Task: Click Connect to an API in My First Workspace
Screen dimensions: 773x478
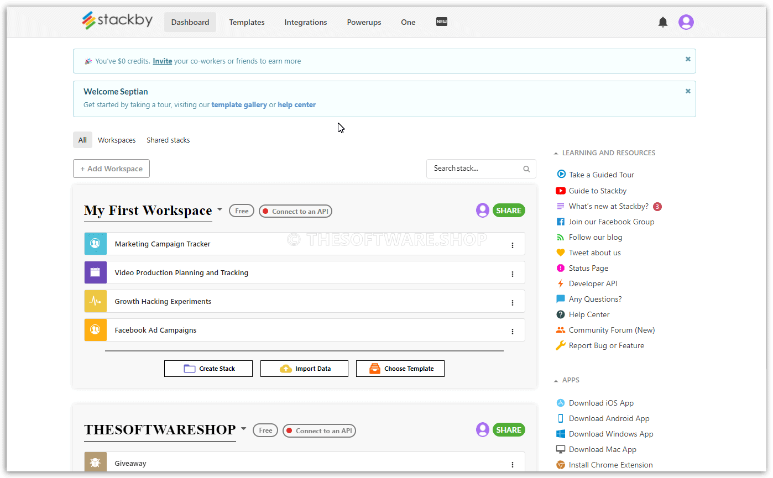Action: tap(295, 211)
